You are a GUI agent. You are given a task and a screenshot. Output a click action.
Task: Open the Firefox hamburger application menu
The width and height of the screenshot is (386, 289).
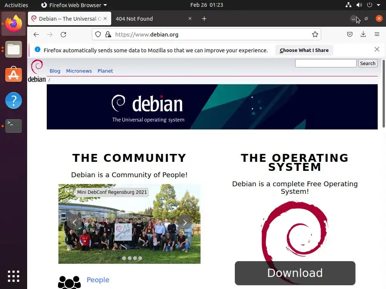pyautogui.click(x=377, y=34)
